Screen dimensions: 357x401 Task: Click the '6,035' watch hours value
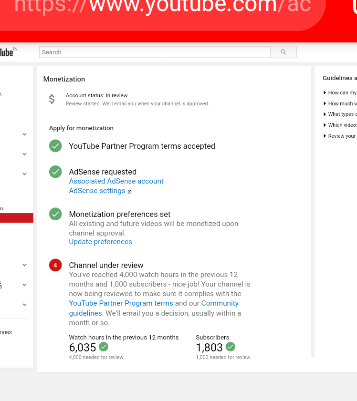pyautogui.click(x=83, y=347)
